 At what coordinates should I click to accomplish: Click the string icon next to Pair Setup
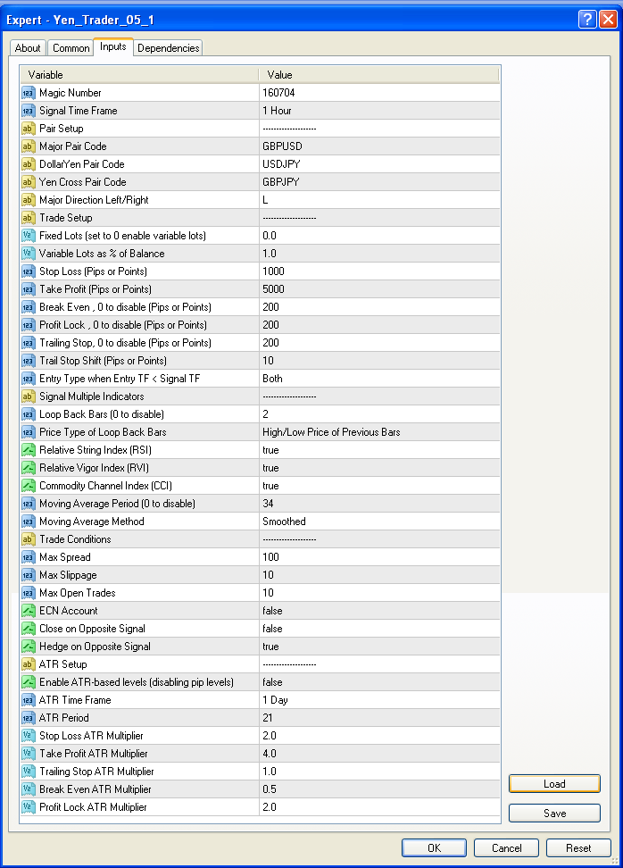click(28, 129)
